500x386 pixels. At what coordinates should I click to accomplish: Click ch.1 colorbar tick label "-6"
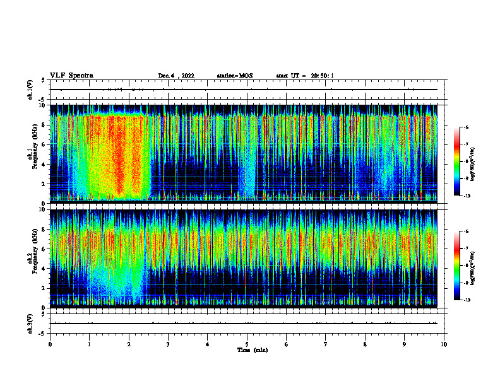(466, 127)
